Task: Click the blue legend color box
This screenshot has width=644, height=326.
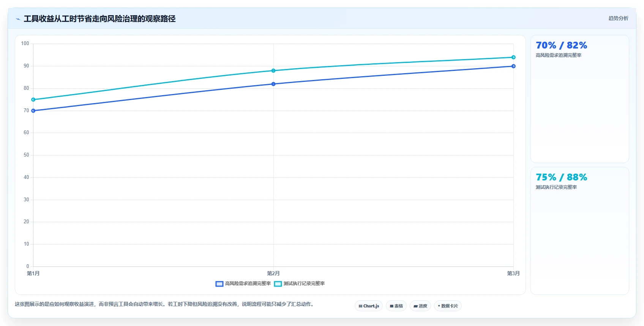Action: pyautogui.click(x=219, y=284)
